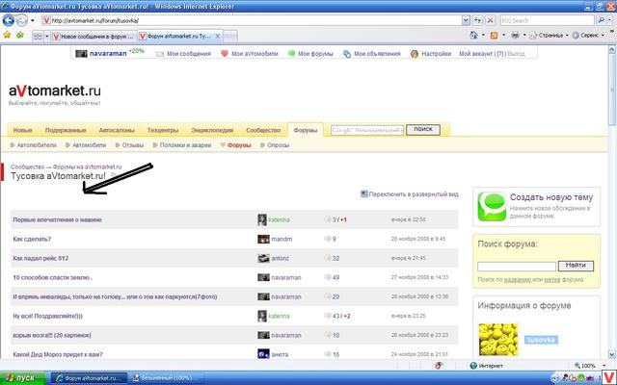
Task: Click the Найти forum search button
Action: pyautogui.click(x=576, y=266)
